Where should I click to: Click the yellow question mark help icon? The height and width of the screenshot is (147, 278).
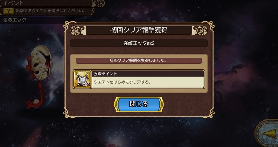8,11
